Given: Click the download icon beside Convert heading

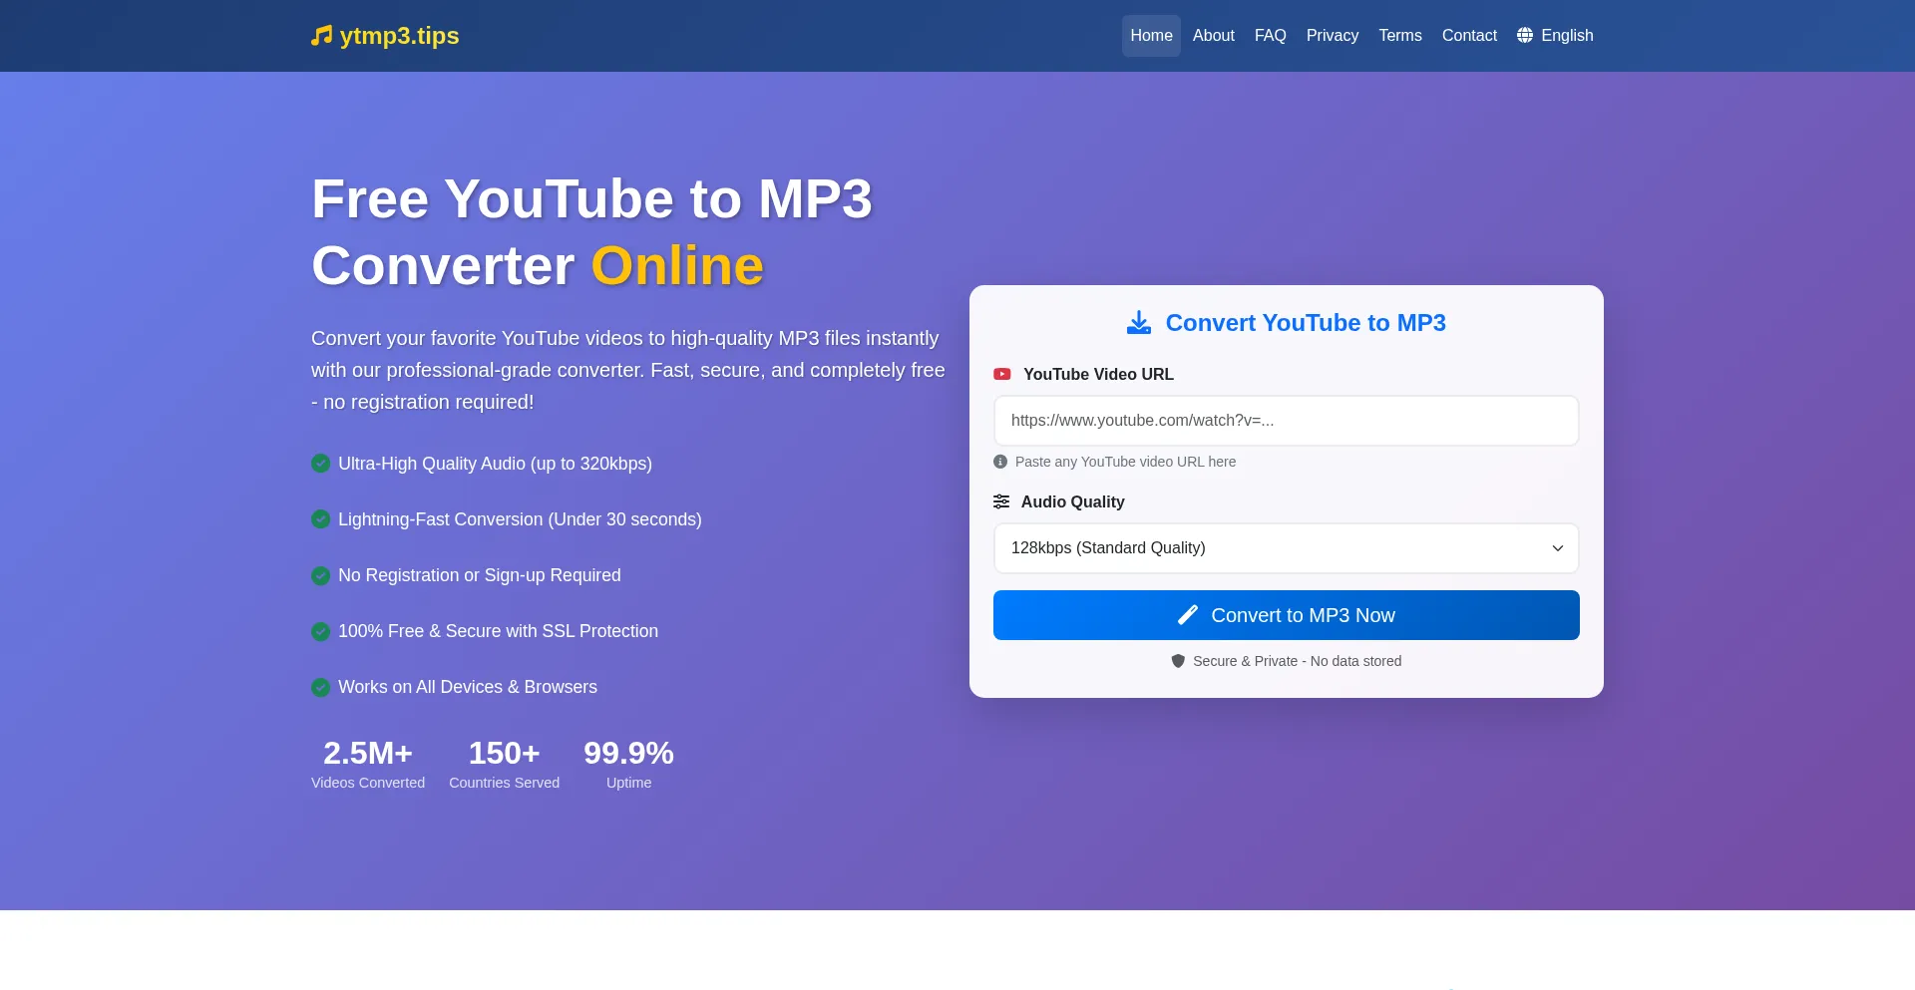Looking at the screenshot, I should pos(1138,322).
